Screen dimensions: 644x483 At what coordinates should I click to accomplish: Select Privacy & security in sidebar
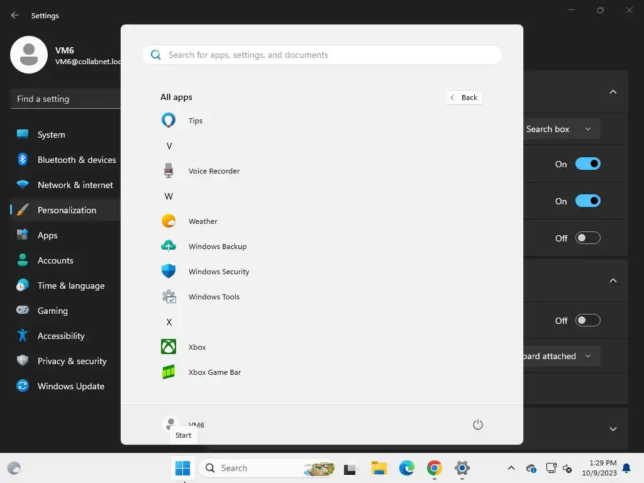65,361
